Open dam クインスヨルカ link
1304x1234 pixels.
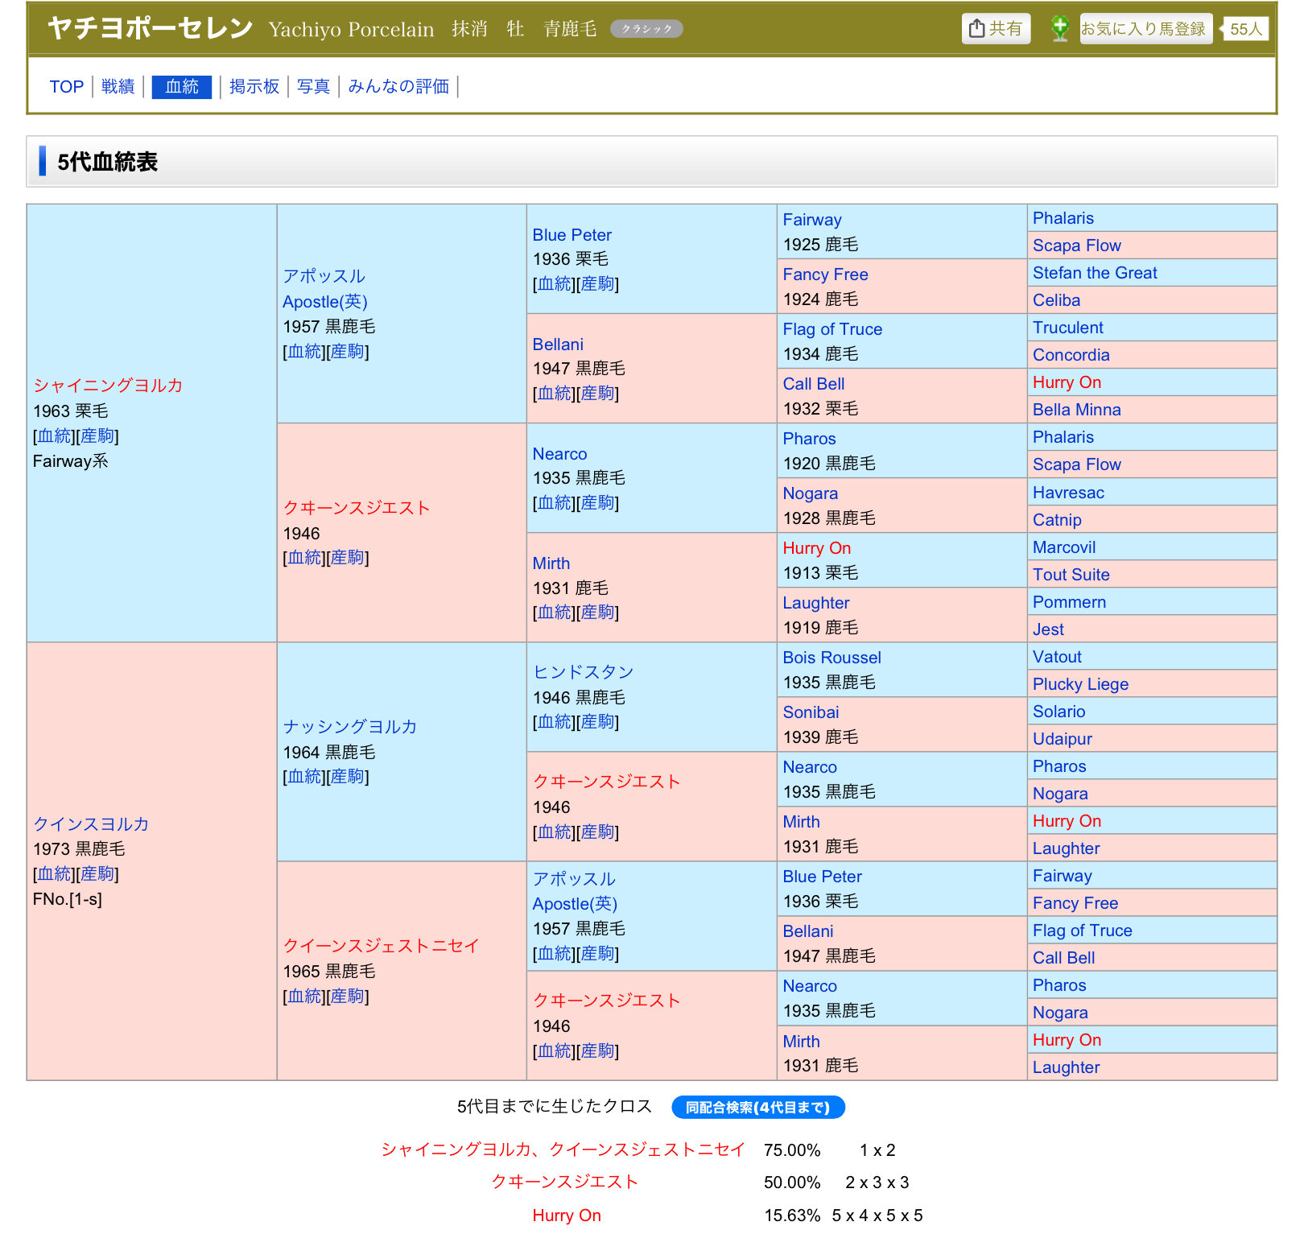[91, 823]
